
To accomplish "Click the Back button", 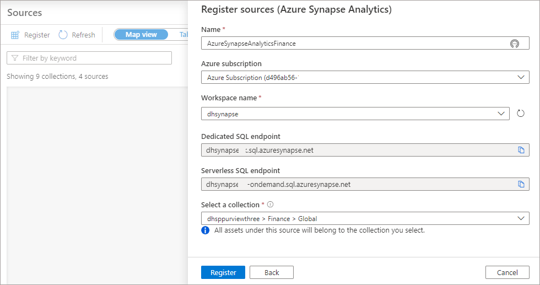I will pyautogui.click(x=272, y=272).
